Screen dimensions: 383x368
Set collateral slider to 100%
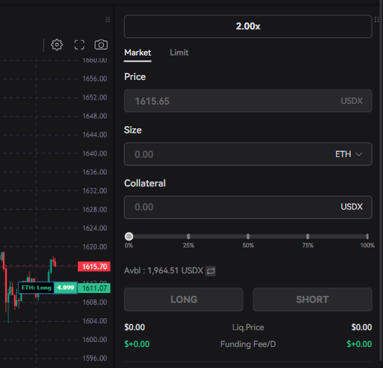click(367, 236)
